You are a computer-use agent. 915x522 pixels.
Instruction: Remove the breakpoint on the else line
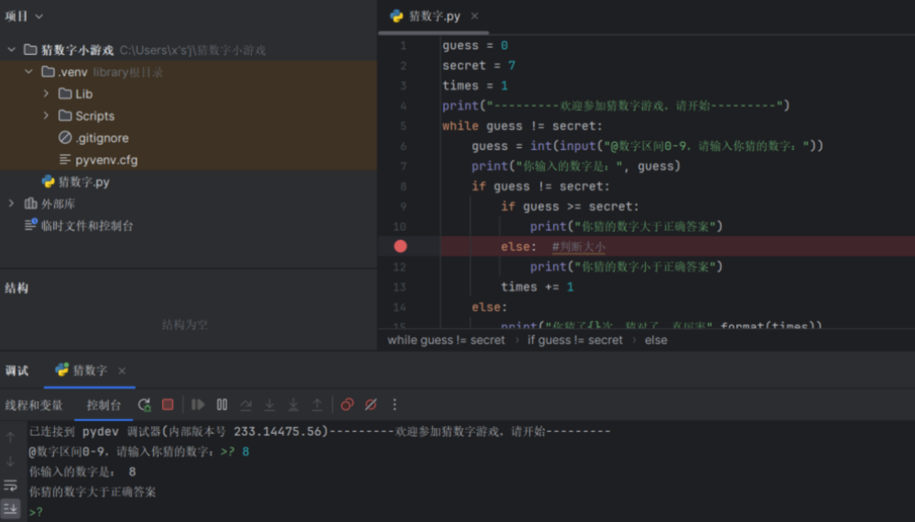[x=400, y=247]
